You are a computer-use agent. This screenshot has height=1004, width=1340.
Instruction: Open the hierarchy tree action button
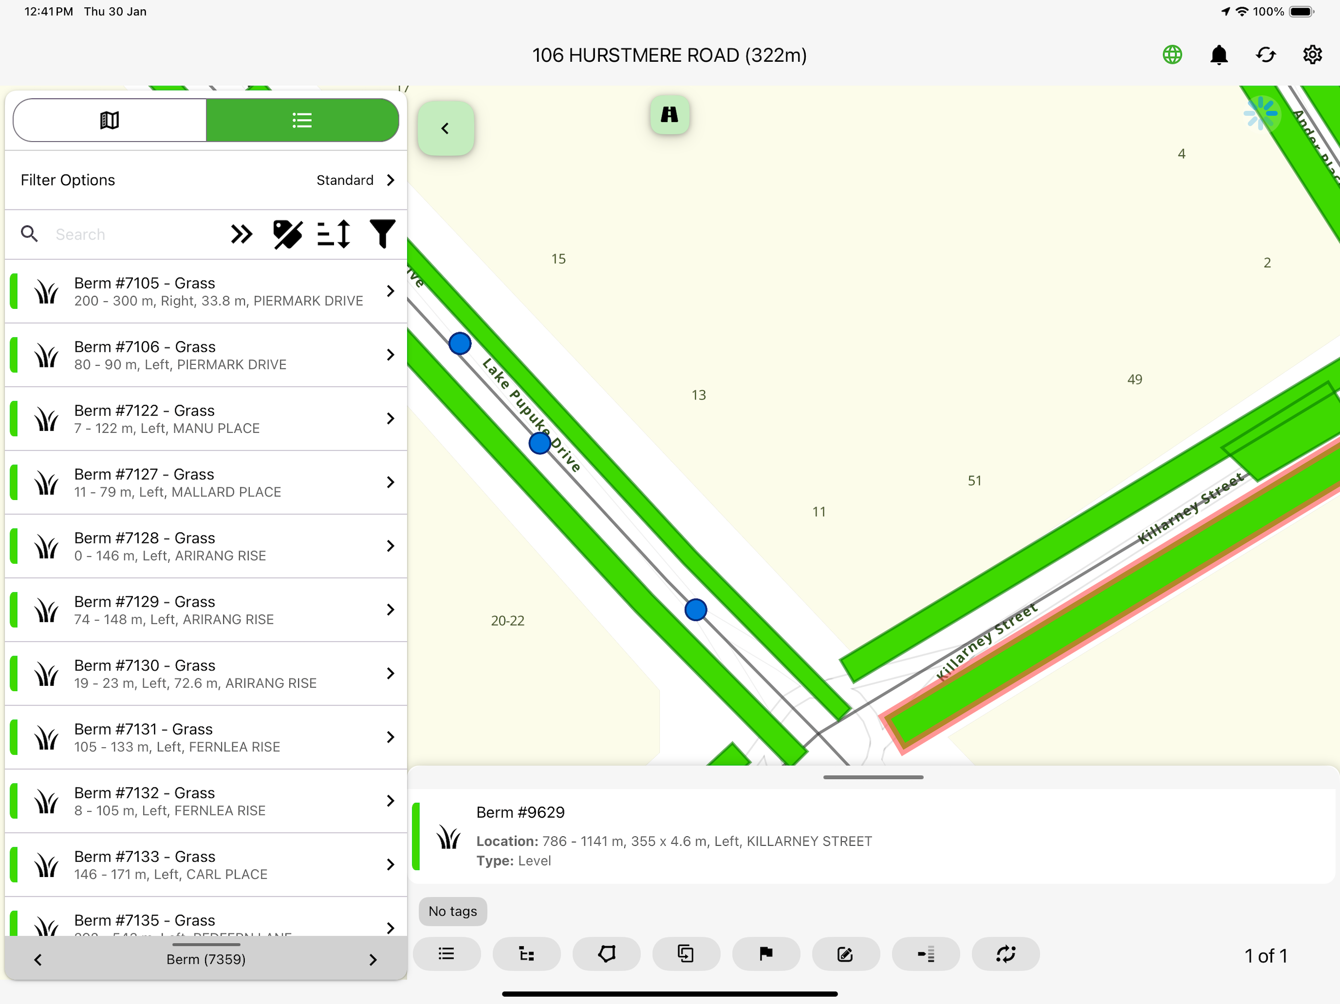pyautogui.click(x=526, y=954)
